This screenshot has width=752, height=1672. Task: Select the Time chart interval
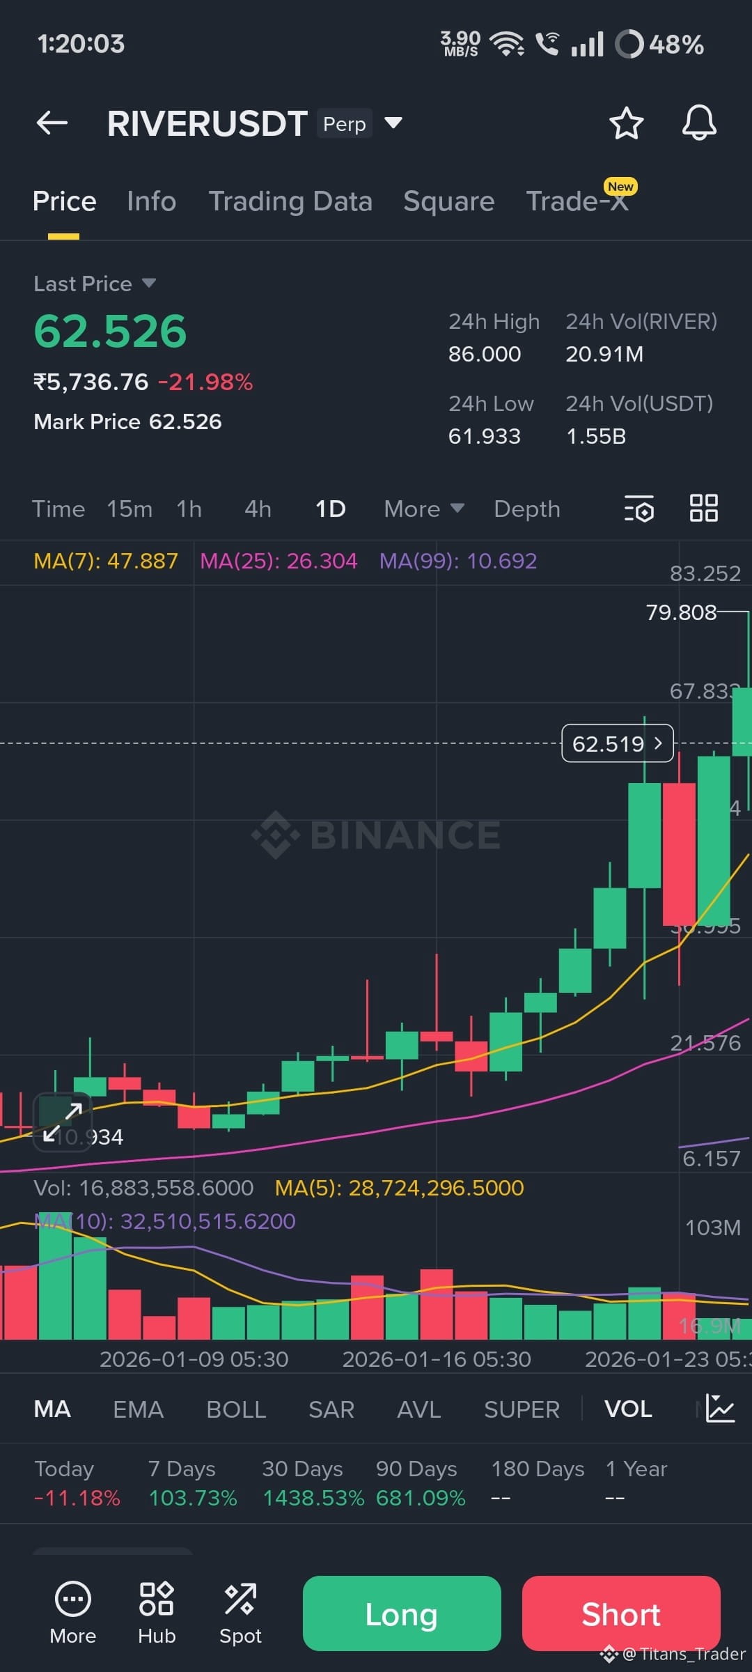(58, 509)
